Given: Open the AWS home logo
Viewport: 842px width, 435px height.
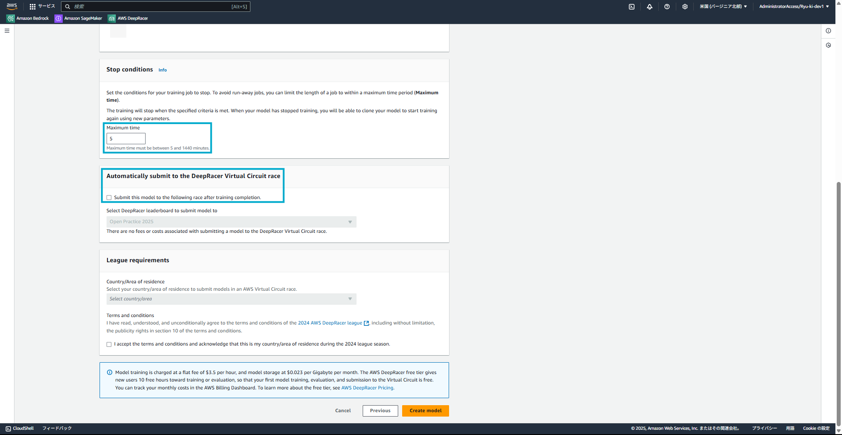Looking at the screenshot, I should pos(12,6).
